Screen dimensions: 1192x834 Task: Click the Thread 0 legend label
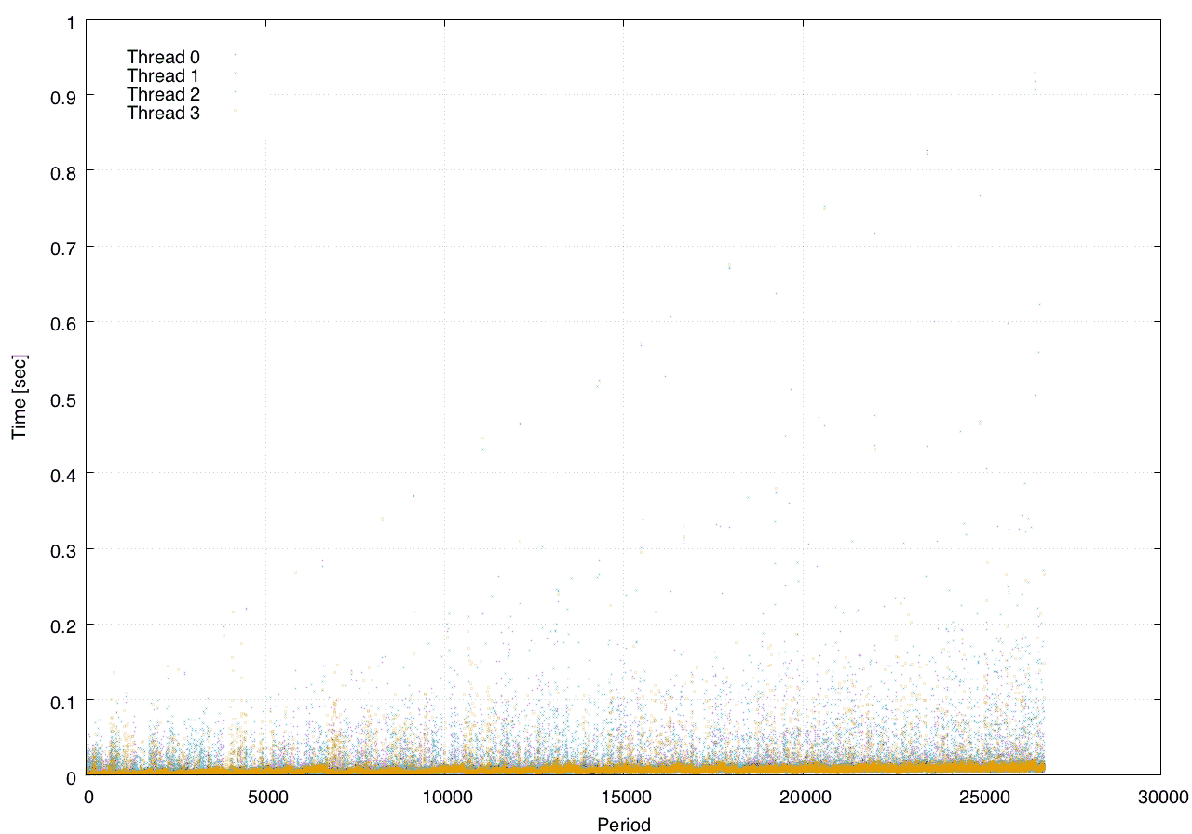163,57
